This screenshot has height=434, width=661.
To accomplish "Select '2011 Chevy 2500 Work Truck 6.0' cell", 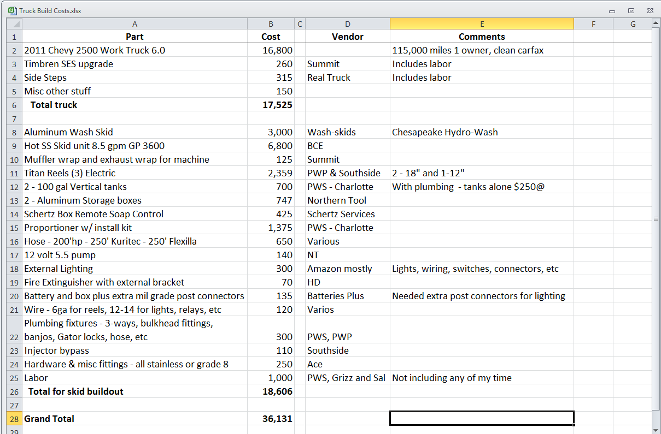I will [x=134, y=50].
